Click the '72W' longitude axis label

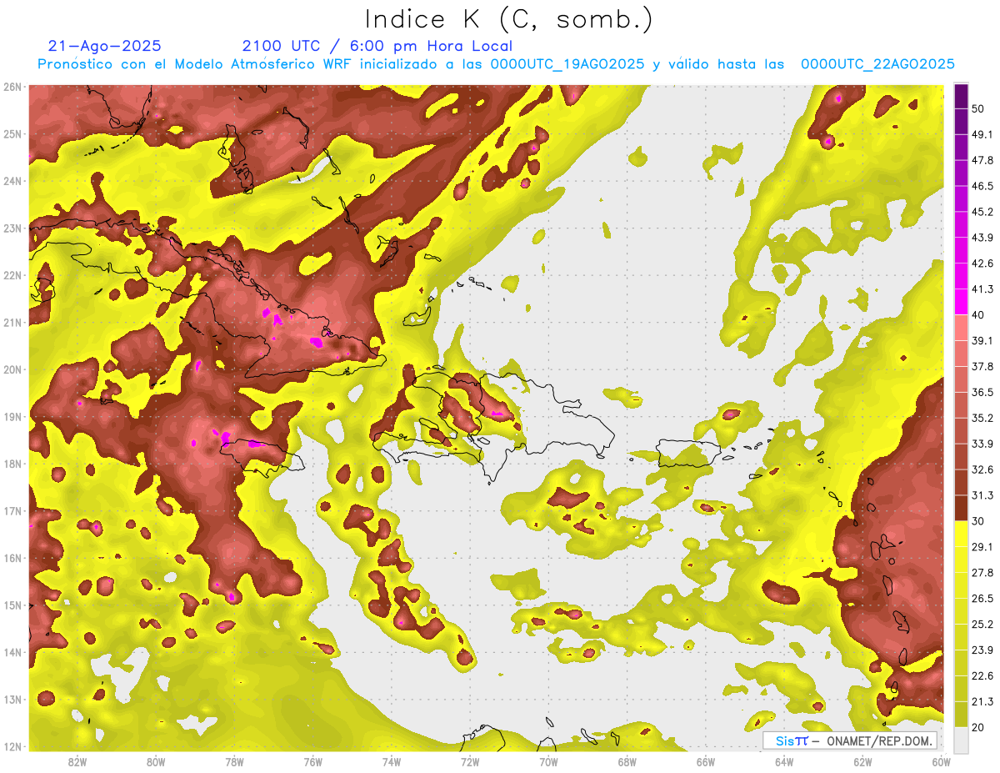pos(470,761)
